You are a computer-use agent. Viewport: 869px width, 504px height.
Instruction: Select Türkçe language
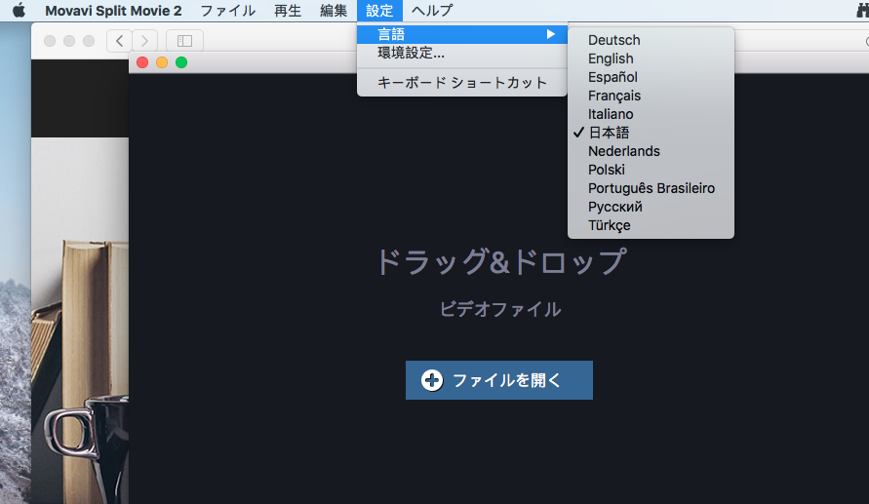[651, 225]
